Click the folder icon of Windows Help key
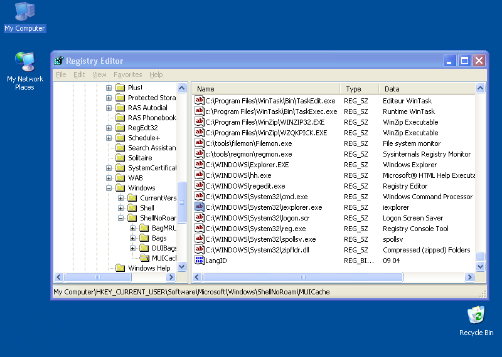The image size is (502, 357). coord(120,268)
